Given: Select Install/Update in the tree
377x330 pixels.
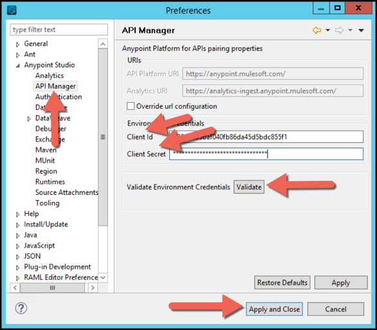Looking at the screenshot, I should [x=46, y=225].
